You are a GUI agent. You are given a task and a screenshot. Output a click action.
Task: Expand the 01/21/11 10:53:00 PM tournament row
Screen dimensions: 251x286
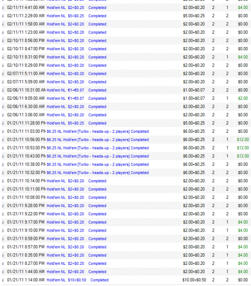tap(3, 148)
